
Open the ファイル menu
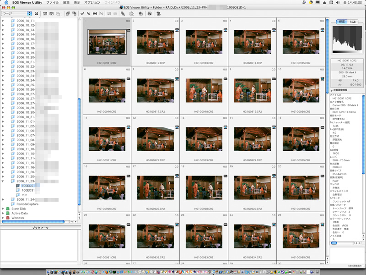(53, 2)
